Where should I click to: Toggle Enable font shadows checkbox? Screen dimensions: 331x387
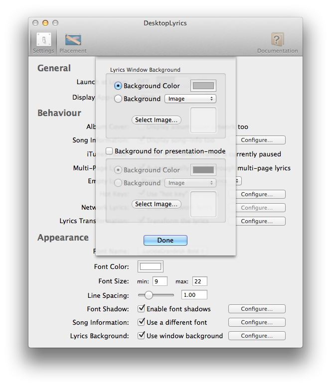(141, 308)
